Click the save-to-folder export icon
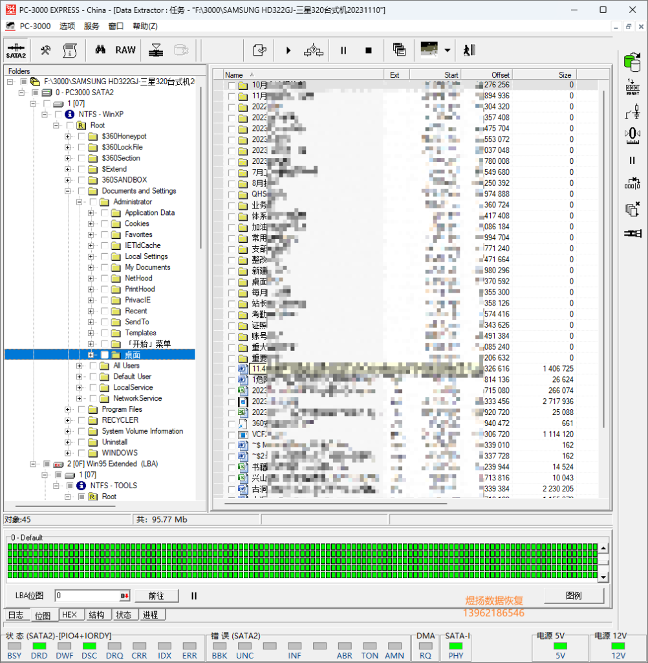This screenshot has height=663, width=648. [x=259, y=51]
